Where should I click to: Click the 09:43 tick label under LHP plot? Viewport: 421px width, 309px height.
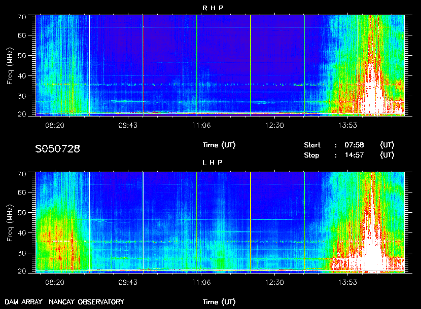128,283
